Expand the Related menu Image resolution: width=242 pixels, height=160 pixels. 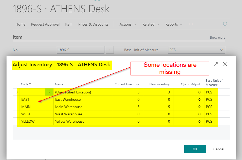tap(151, 24)
